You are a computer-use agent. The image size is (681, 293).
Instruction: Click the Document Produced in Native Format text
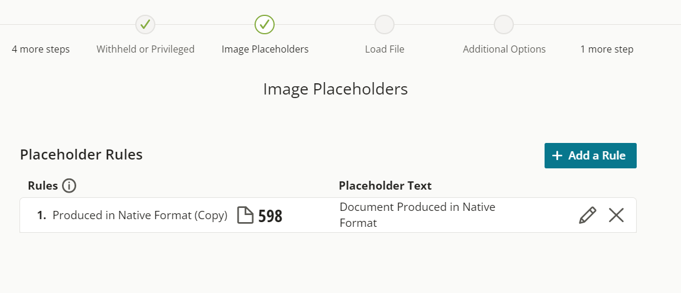[418, 215]
